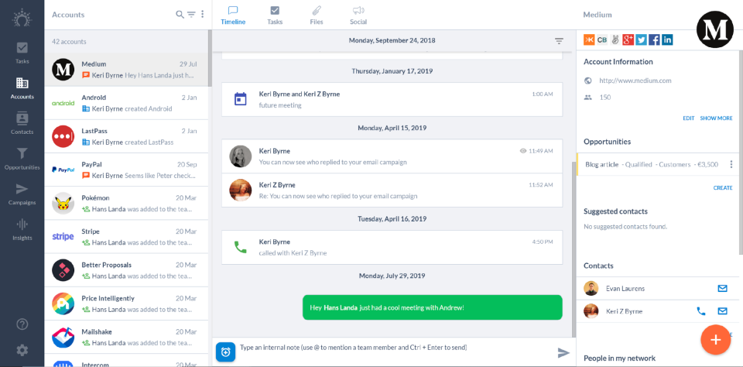Click CREATE under Opportunities
This screenshot has height=367, width=743.
[x=723, y=188]
